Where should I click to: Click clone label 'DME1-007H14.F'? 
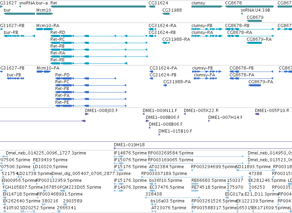point(225,117)
